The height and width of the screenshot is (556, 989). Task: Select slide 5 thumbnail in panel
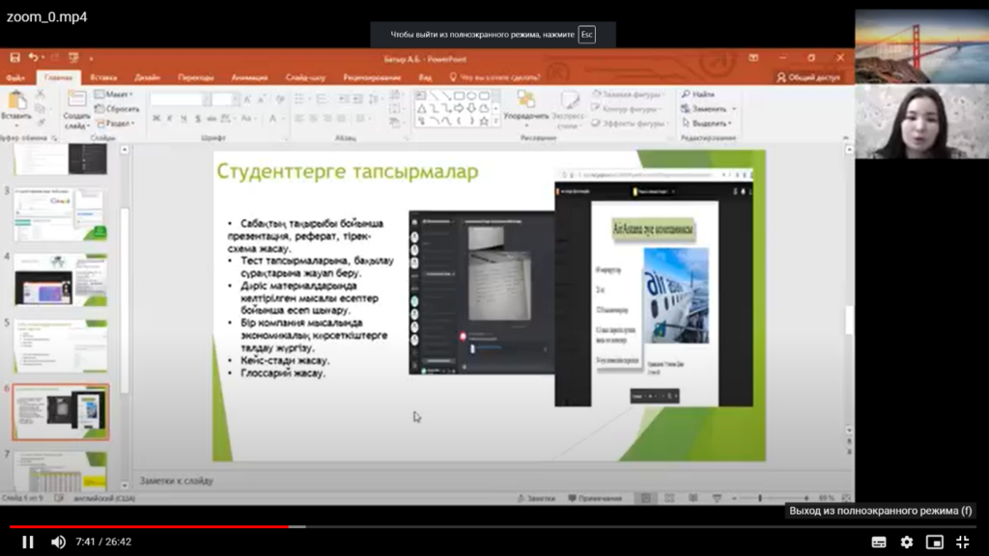[x=60, y=346]
